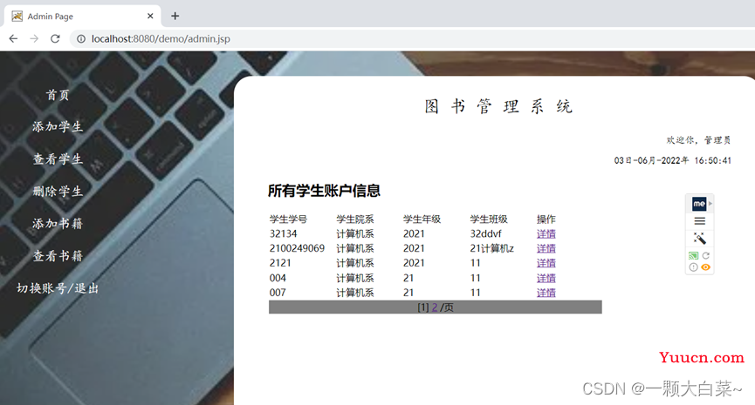Click the heading 所有学生账户信息
This screenshot has width=755, height=405.
[x=324, y=191]
